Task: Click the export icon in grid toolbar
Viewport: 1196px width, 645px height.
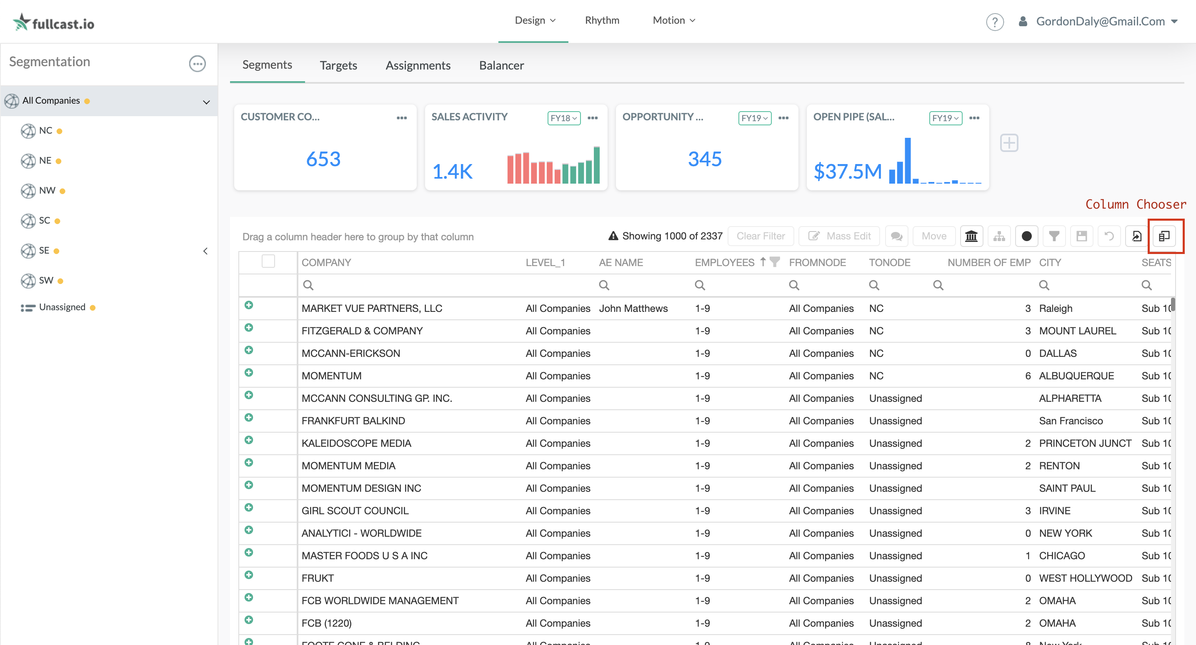Action: 1136,236
